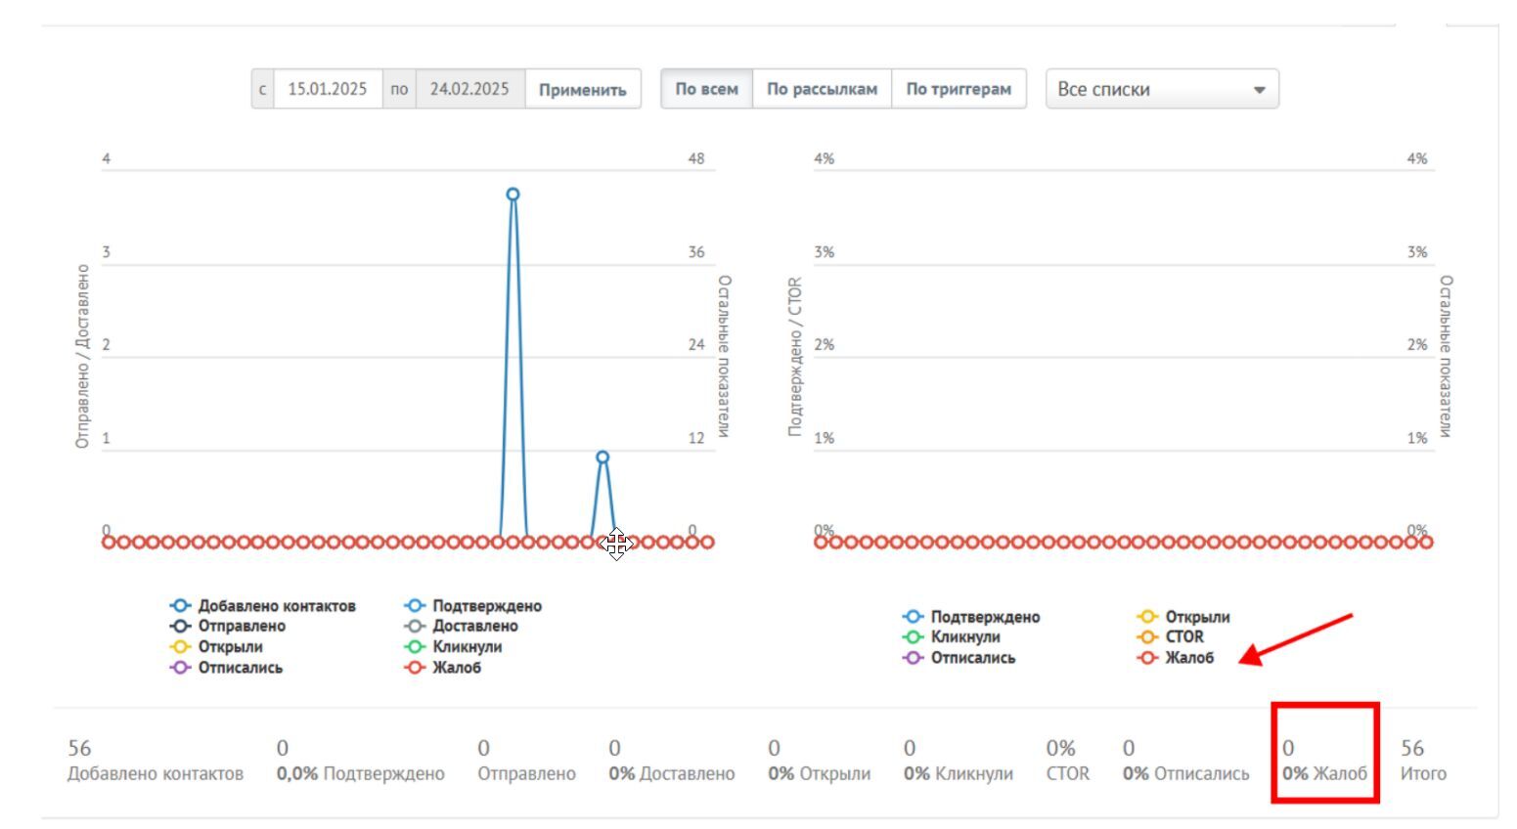
Task: Open the Все списки dropdown
Action: tap(1162, 89)
